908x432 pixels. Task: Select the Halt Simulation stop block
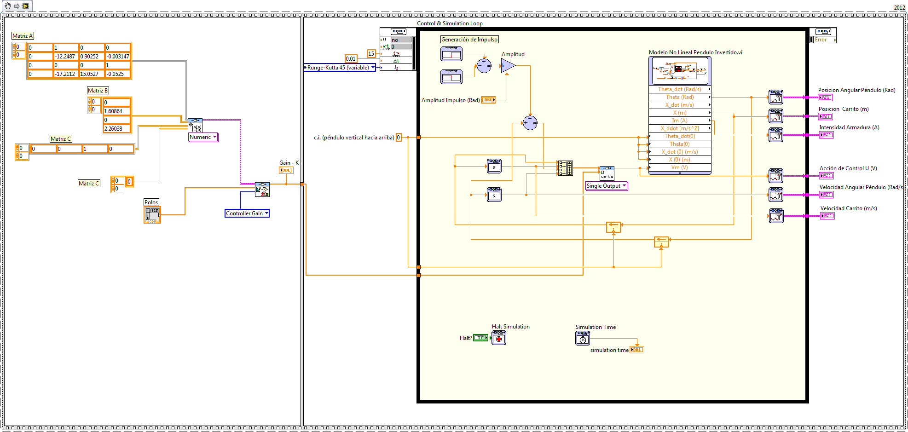click(x=499, y=338)
